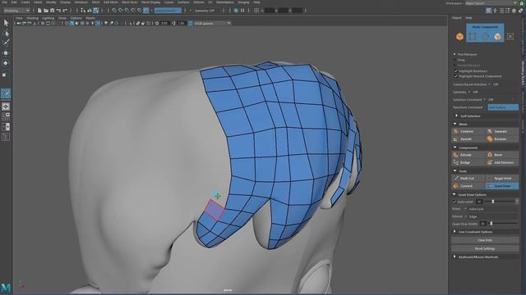
Task: Click Object Selection orange cube icon
Action: click(459, 36)
